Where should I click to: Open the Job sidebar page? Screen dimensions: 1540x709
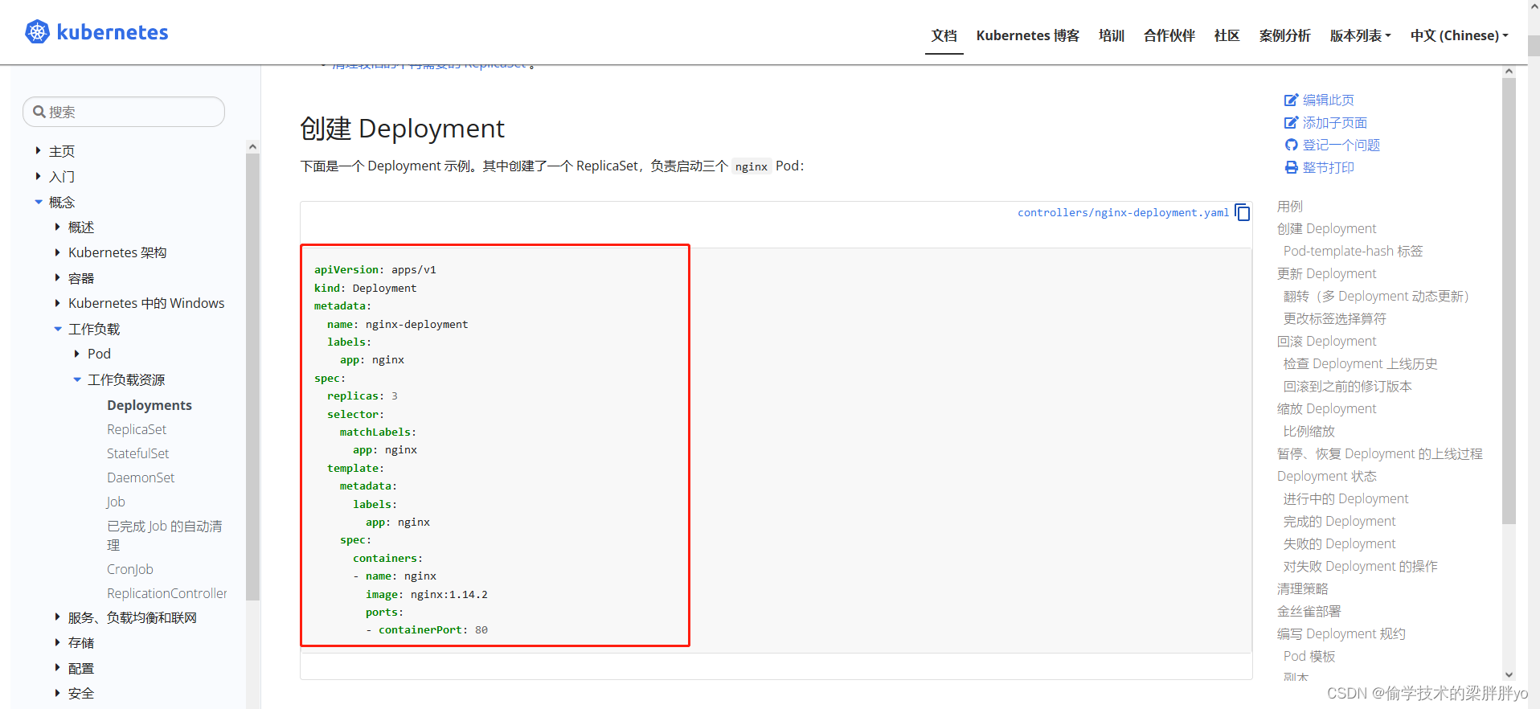point(116,502)
